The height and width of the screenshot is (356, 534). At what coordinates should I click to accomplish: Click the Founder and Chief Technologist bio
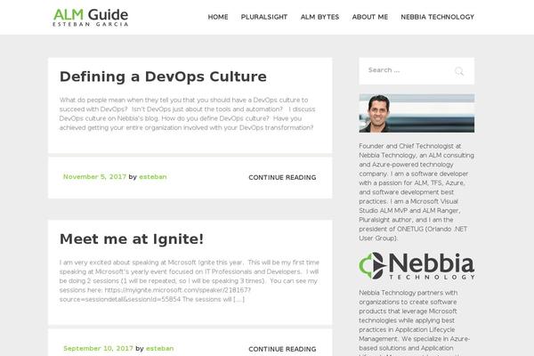417,192
